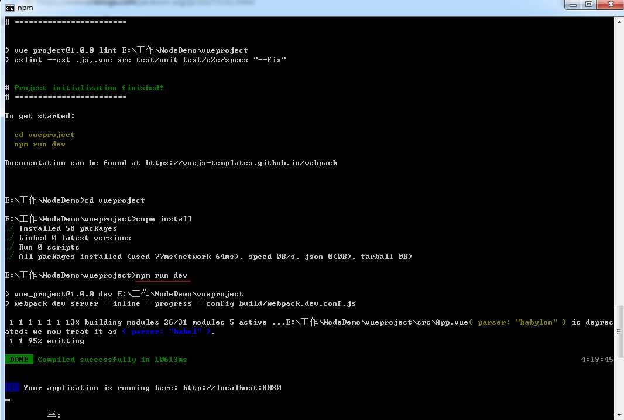Open the cmd system menu icon
624x420 pixels.
click(9, 8)
